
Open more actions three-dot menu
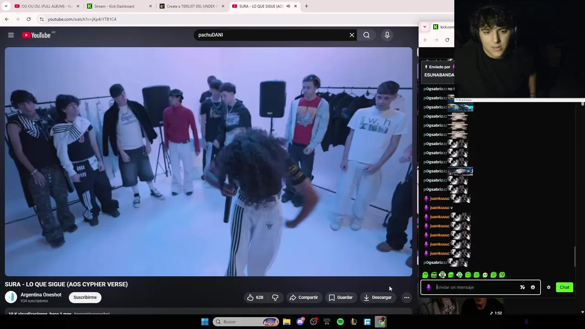pyautogui.click(x=407, y=297)
